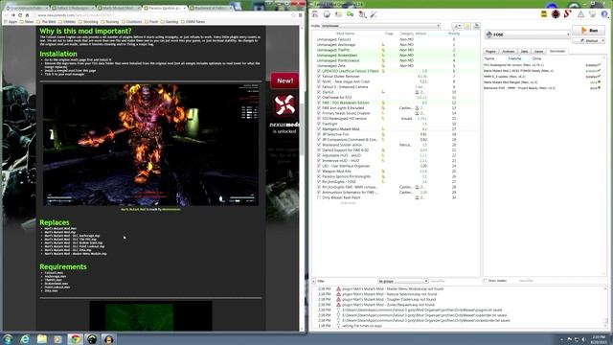The height and width of the screenshot is (345, 613).
Task: Switch to Plugins tab
Action: coord(490,51)
